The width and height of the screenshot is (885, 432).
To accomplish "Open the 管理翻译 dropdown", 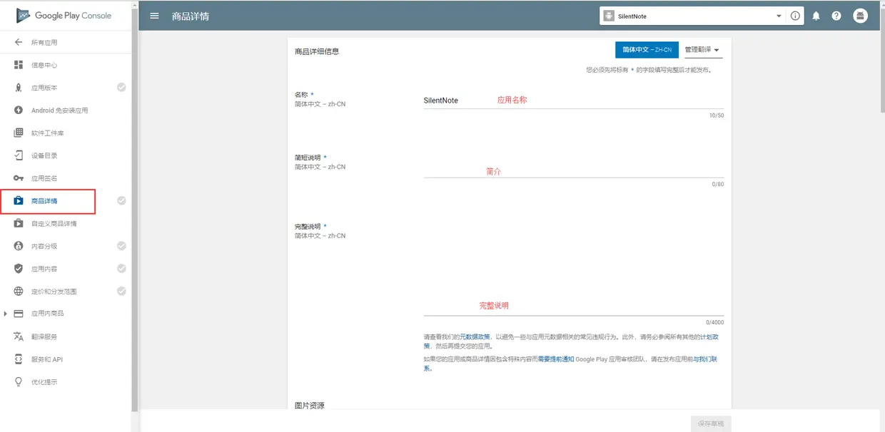I will [701, 50].
